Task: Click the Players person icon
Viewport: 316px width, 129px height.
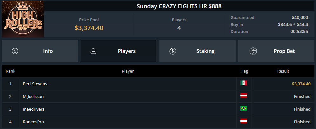Action: (x=93, y=51)
